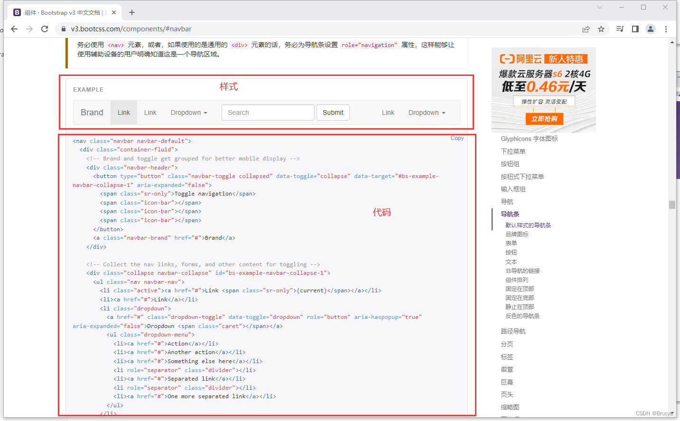Focus the Search input field
Viewport: 680px width, 421px height.
pos(268,112)
